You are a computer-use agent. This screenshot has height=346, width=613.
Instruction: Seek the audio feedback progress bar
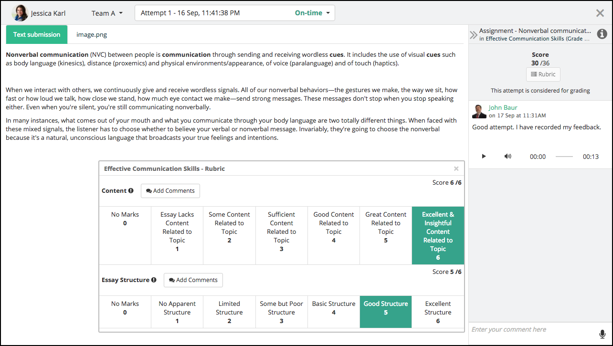564,157
